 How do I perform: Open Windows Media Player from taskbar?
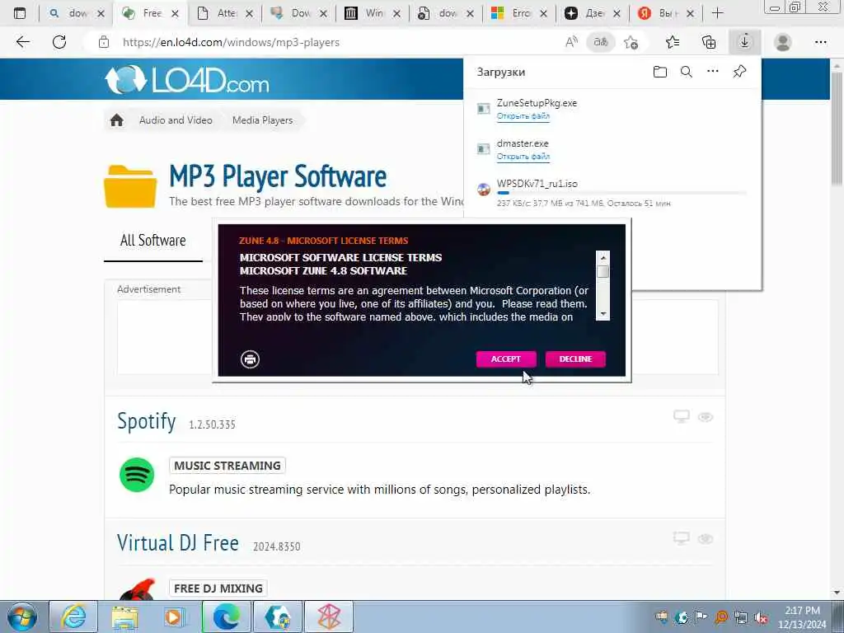click(x=174, y=617)
